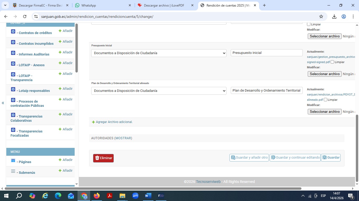Open Microsoft Word from the taskbar
359x201 pixels.
[148, 196]
